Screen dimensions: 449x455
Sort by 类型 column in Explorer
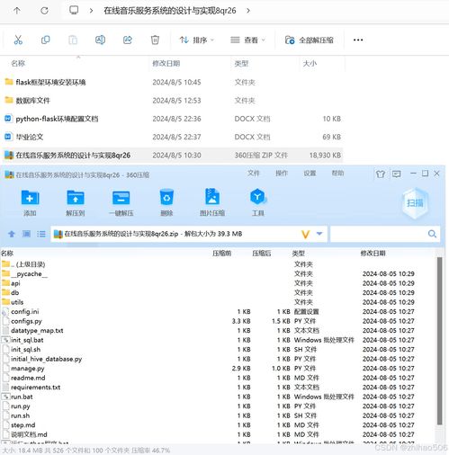tap(241, 64)
